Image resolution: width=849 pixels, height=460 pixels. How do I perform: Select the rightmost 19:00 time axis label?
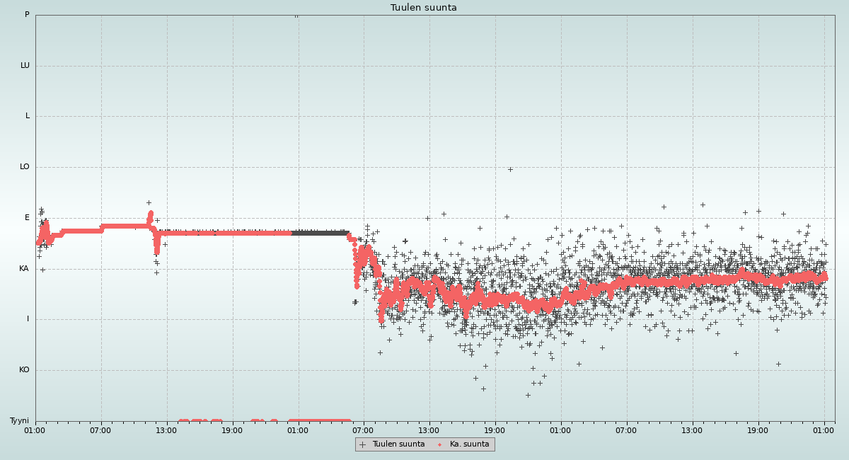pyautogui.click(x=758, y=430)
